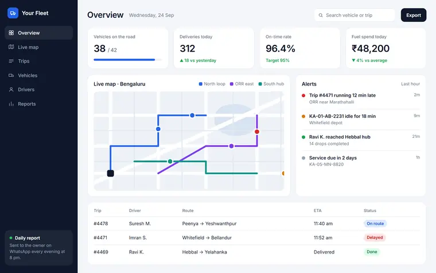Click the Last hour filter in Alerts
Screen dimensions: 436x273
(410, 84)
